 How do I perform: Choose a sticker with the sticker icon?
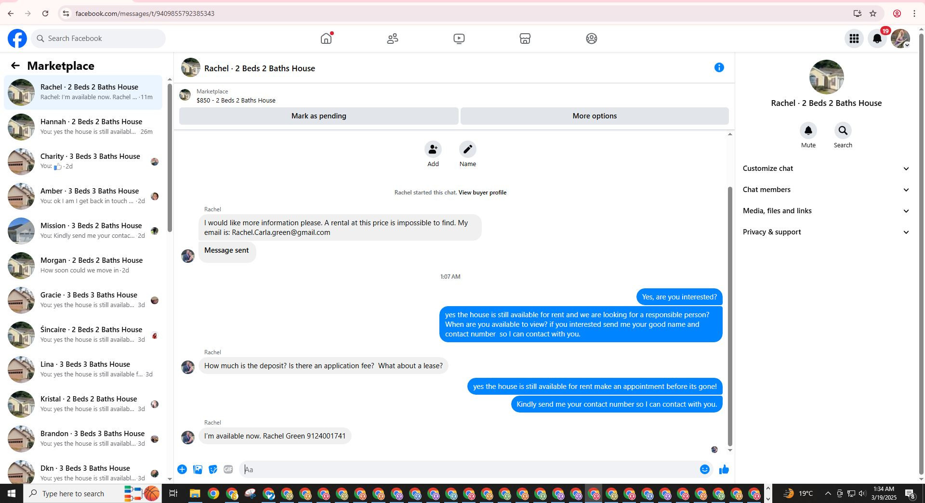(213, 469)
